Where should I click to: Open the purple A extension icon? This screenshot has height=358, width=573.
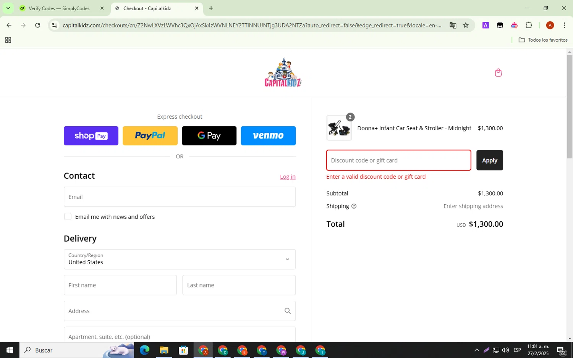[x=486, y=25]
